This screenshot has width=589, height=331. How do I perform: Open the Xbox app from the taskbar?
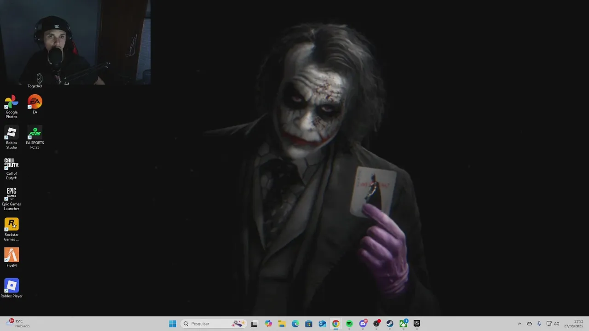click(x=404, y=324)
